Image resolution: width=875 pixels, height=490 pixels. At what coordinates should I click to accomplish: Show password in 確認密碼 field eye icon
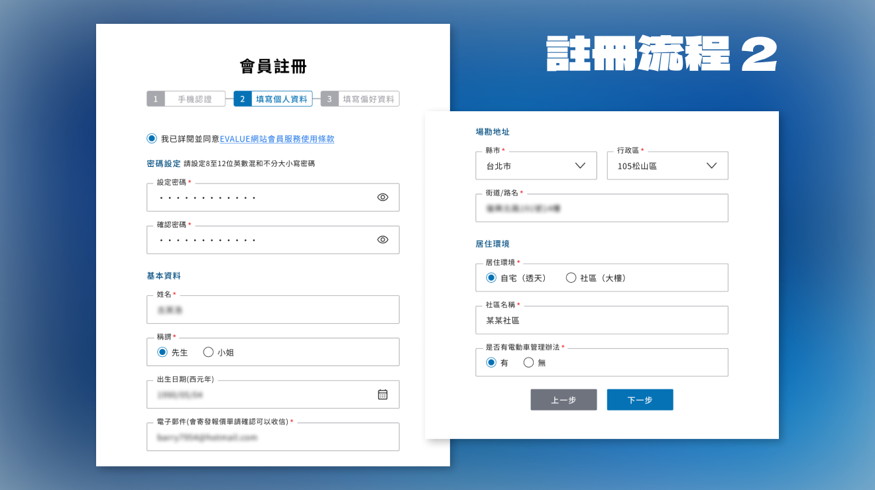[382, 240]
